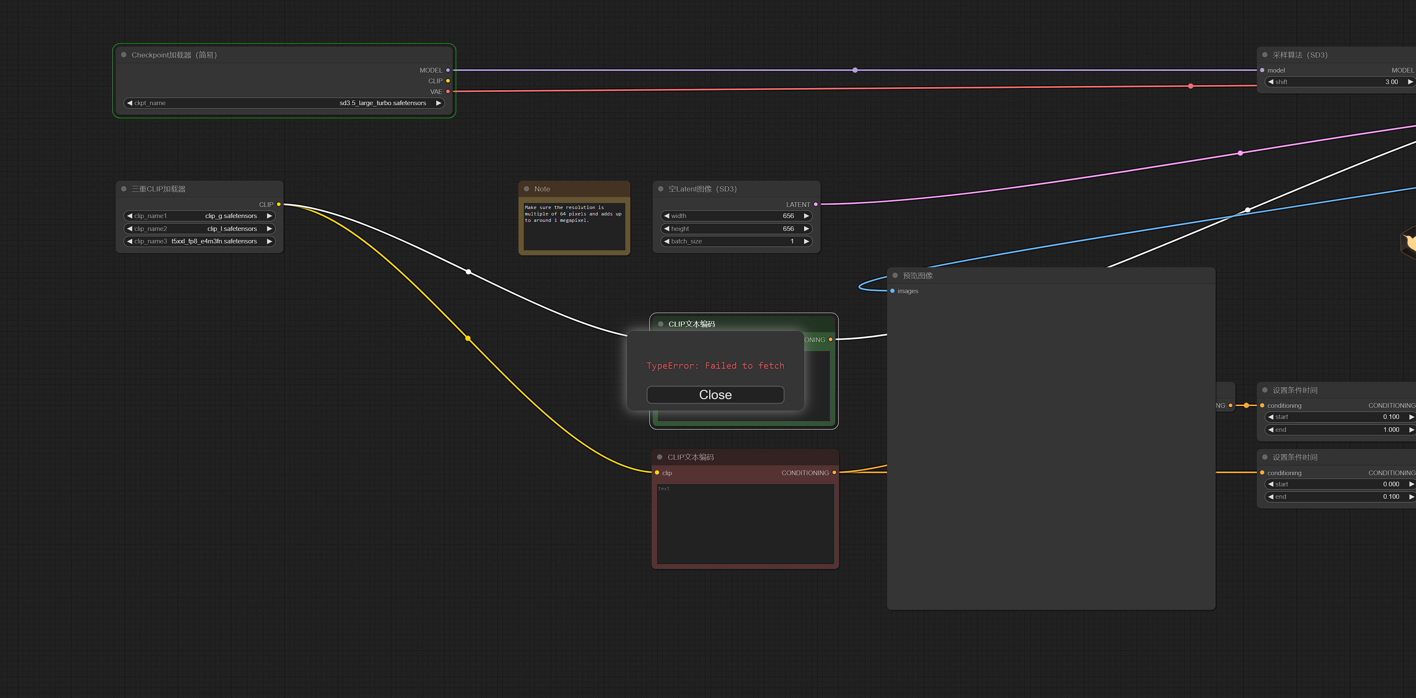Screen dimensions: 1416x698
Task: Click the 预览图像 node title
Action: tap(917, 276)
